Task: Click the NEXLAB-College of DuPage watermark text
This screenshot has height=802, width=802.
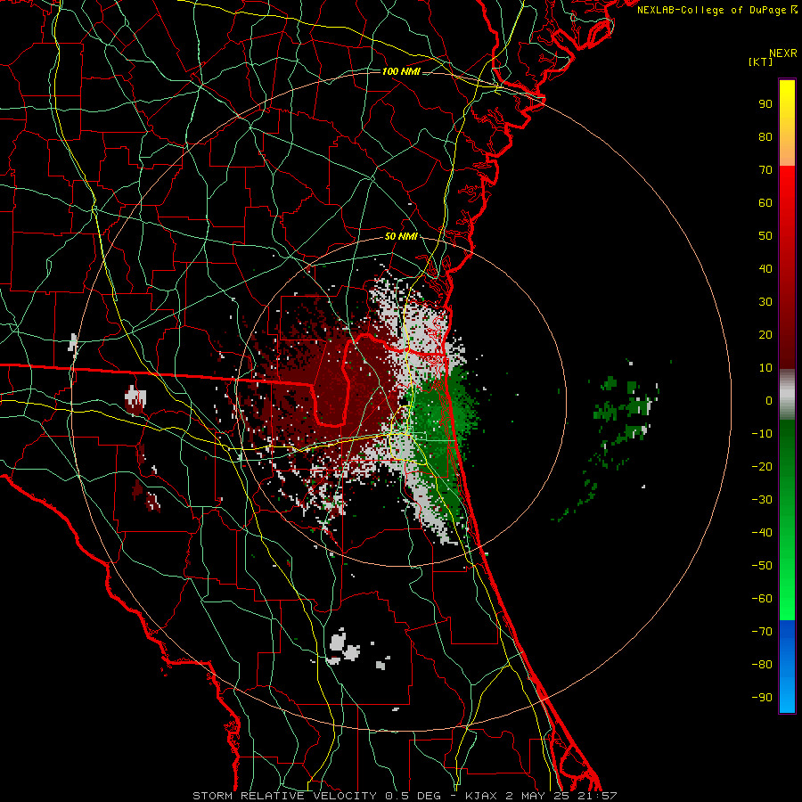Action: tap(716, 10)
